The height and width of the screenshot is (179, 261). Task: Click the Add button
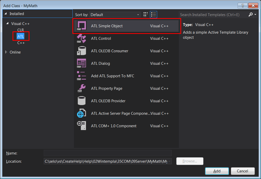tap(217, 171)
